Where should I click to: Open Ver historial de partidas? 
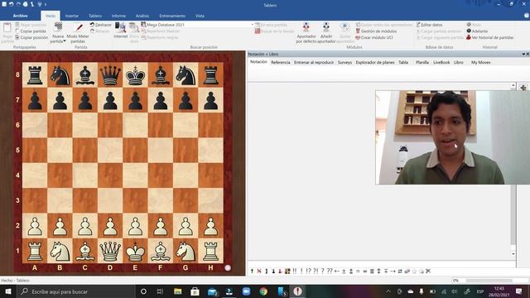pos(490,37)
